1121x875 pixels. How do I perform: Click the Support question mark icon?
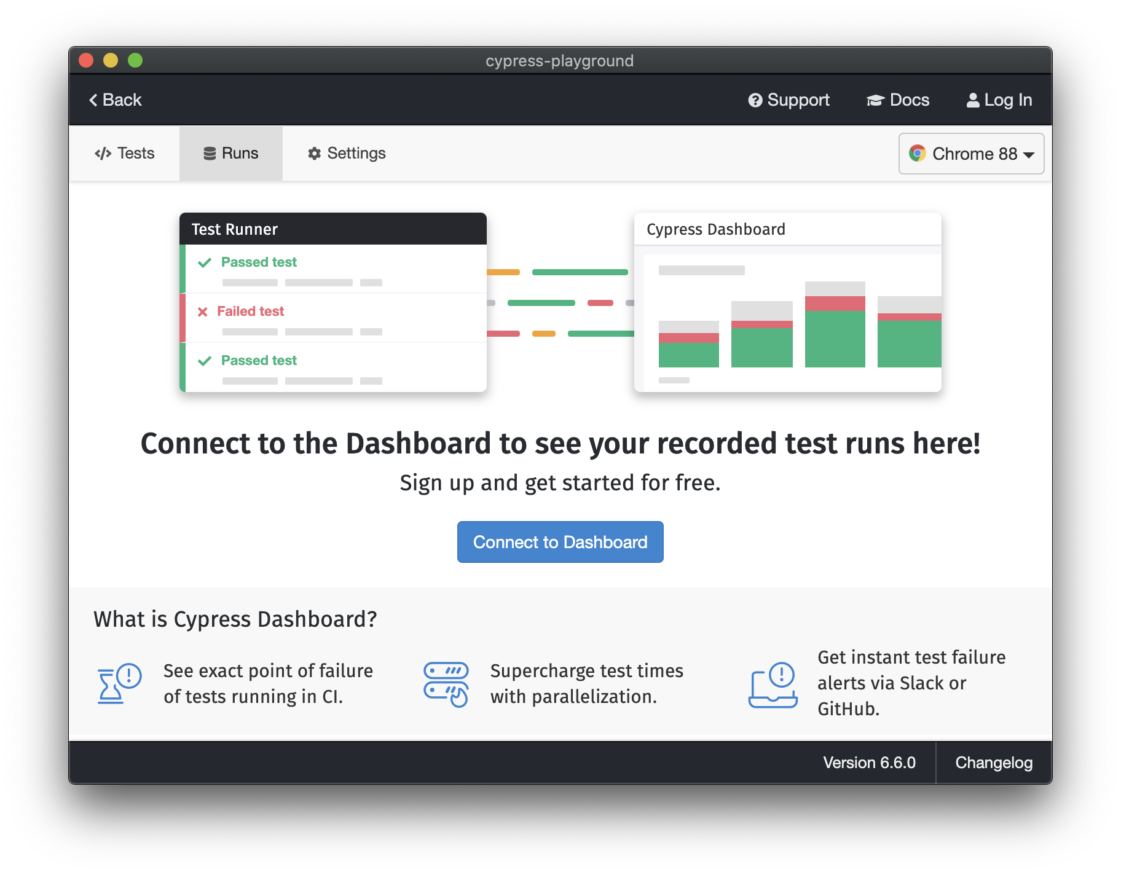(x=755, y=100)
